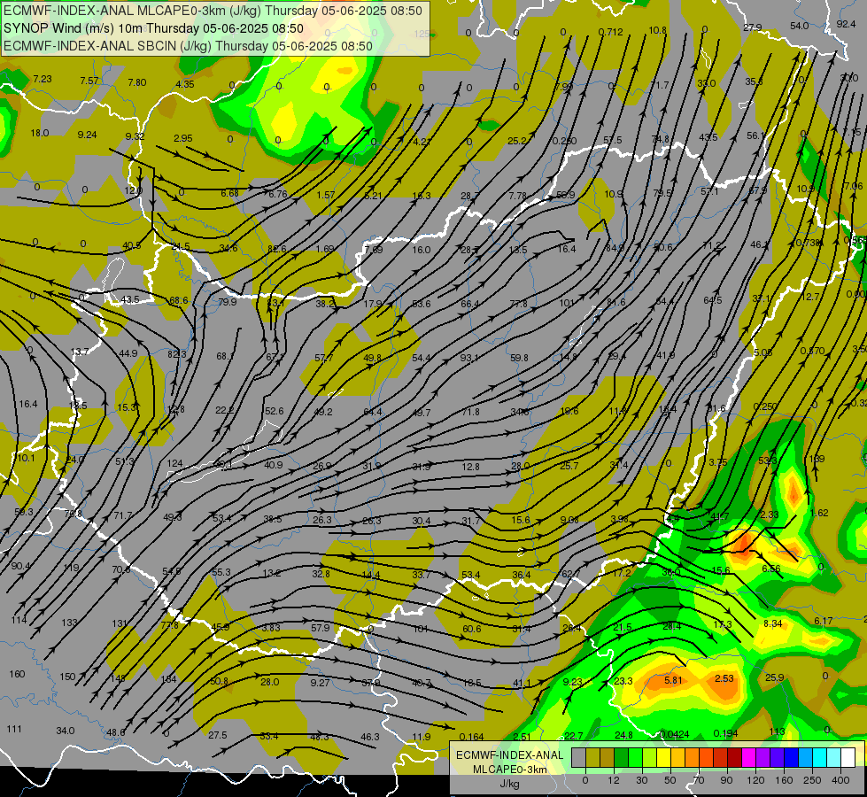Click the map value '133'
867x797 pixels.
click(x=69, y=623)
